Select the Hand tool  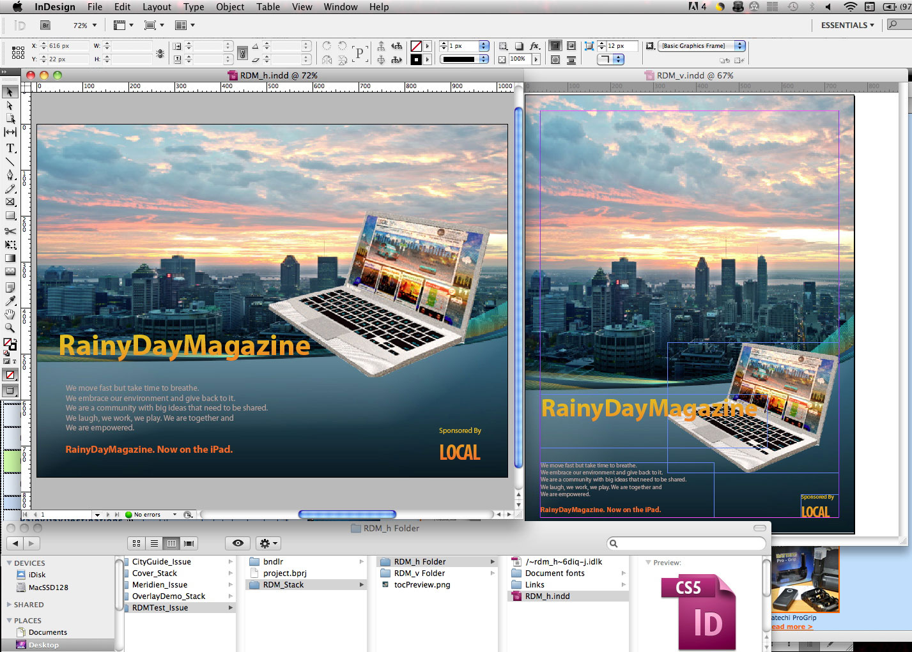[x=10, y=314]
